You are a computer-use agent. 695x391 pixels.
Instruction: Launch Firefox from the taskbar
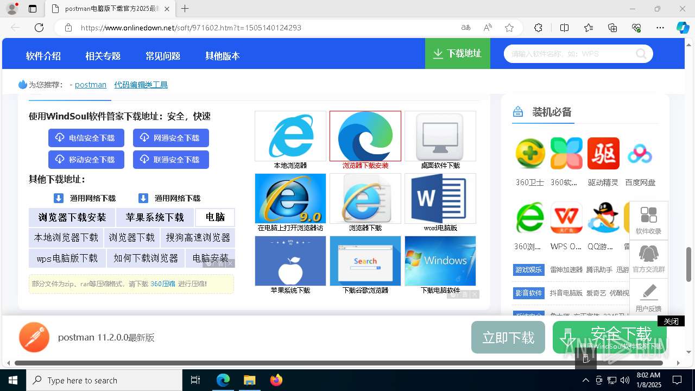[276, 380]
